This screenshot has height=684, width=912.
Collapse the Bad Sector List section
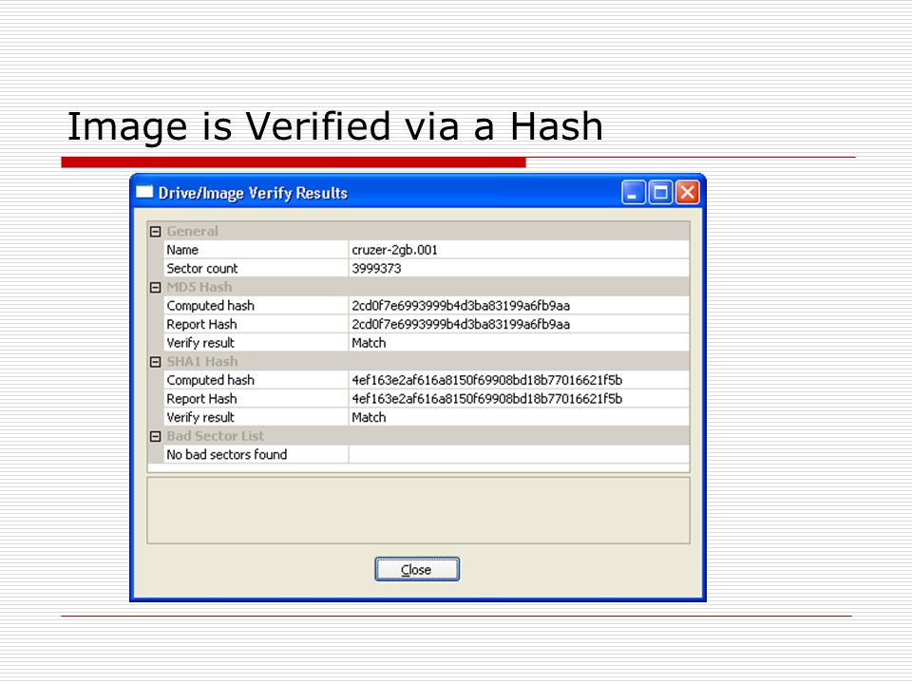pos(155,436)
